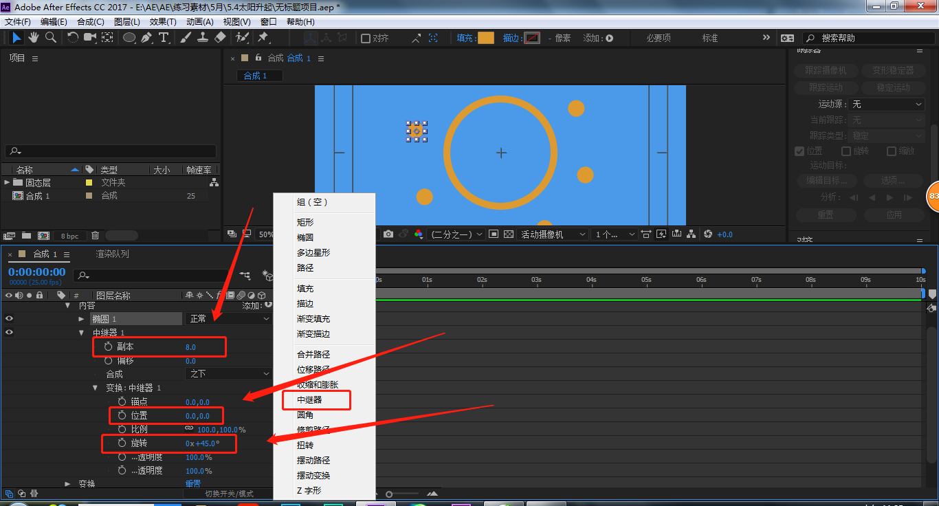Open the 合成(C) menu
The height and width of the screenshot is (506, 939).
tap(90, 22)
